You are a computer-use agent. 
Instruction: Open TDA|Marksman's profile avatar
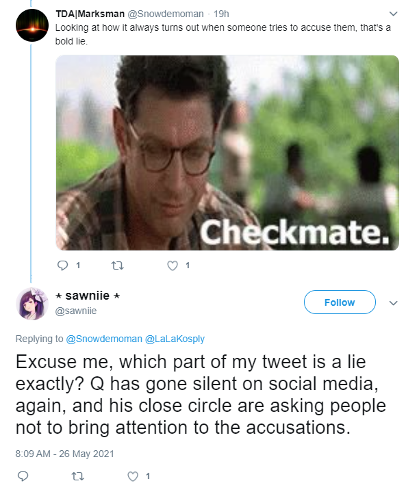click(32, 25)
